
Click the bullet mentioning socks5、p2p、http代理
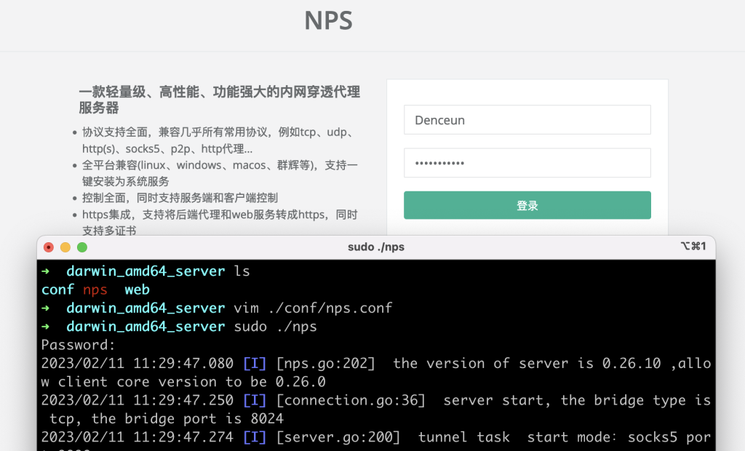tap(219, 140)
